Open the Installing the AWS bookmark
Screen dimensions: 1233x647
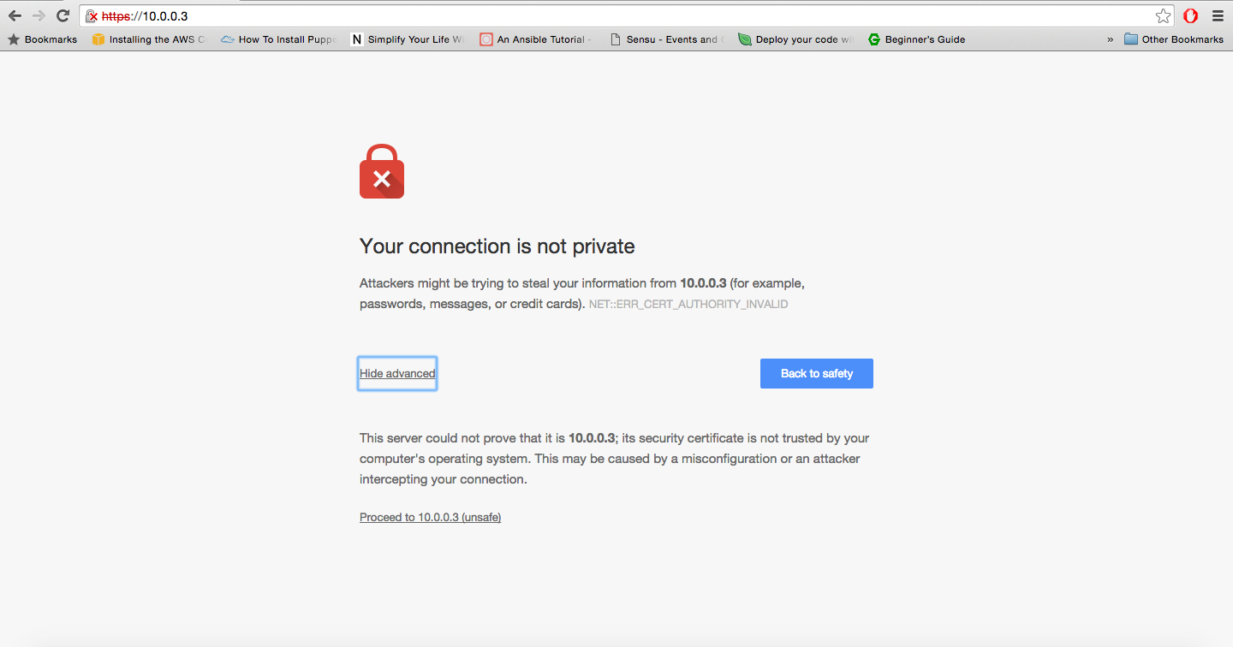(149, 39)
